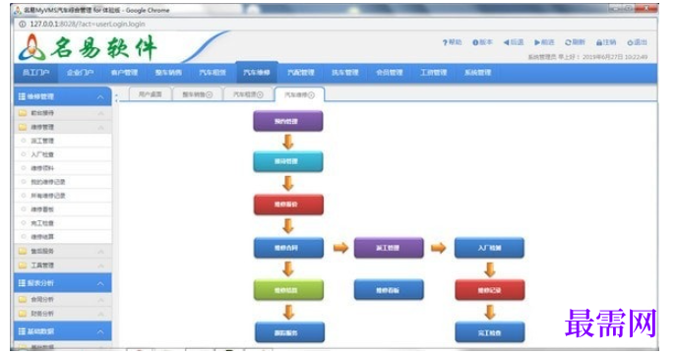
Task: Open the 洗车管理 main menu
Action: click(344, 73)
